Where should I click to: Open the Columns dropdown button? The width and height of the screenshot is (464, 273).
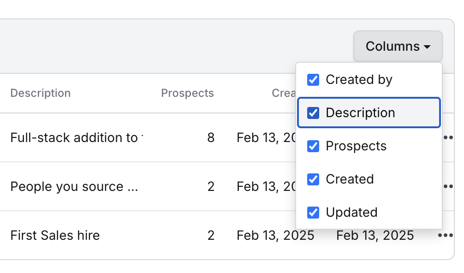(x=398, y=47)
